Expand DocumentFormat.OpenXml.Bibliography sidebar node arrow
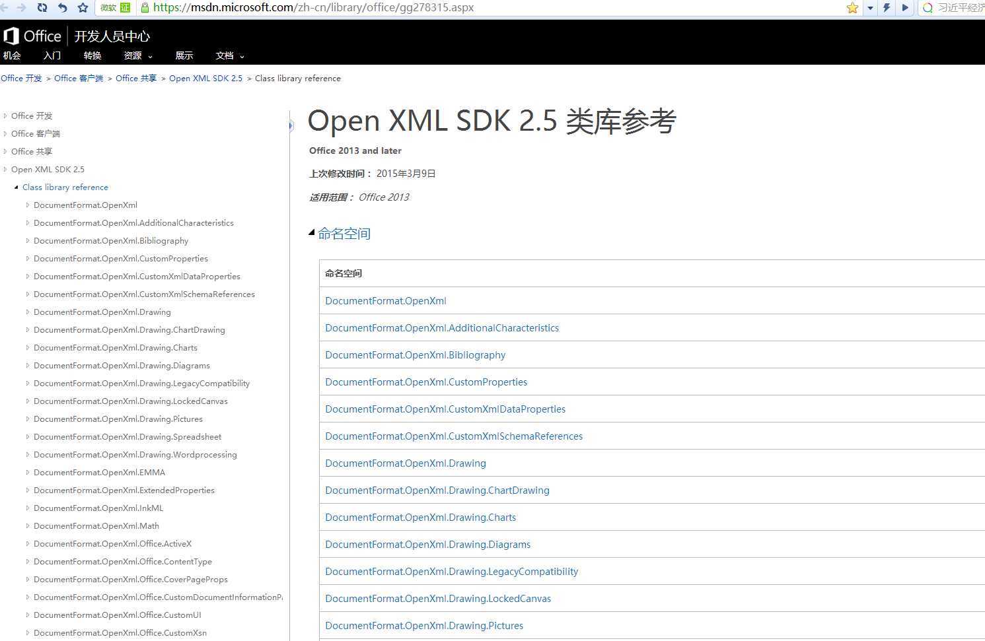The height and width of the screenshot is (641, 985). (28, 241)
